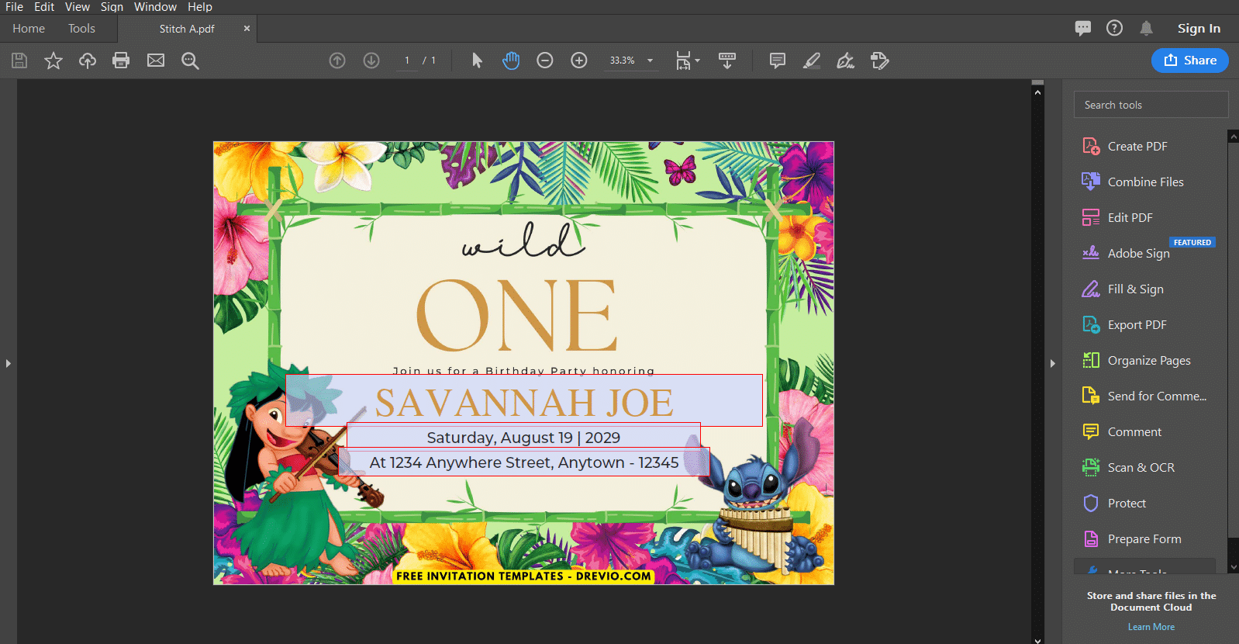Star the file as favorite
1239x644 pixels.
tap(53, 61)
